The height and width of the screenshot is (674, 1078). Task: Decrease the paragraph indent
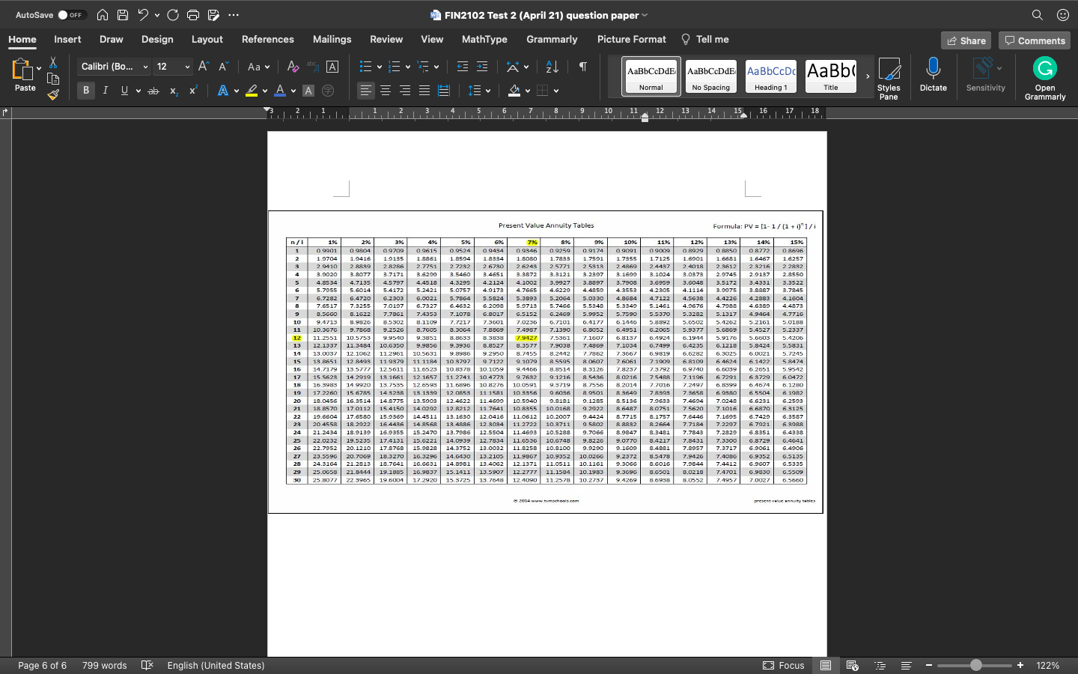[x=463, y=67]
